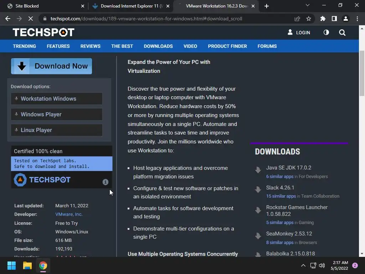This screenshot has height=274, width=365.
Task: Open the 8 similar apps link
Action: point(280,242)
